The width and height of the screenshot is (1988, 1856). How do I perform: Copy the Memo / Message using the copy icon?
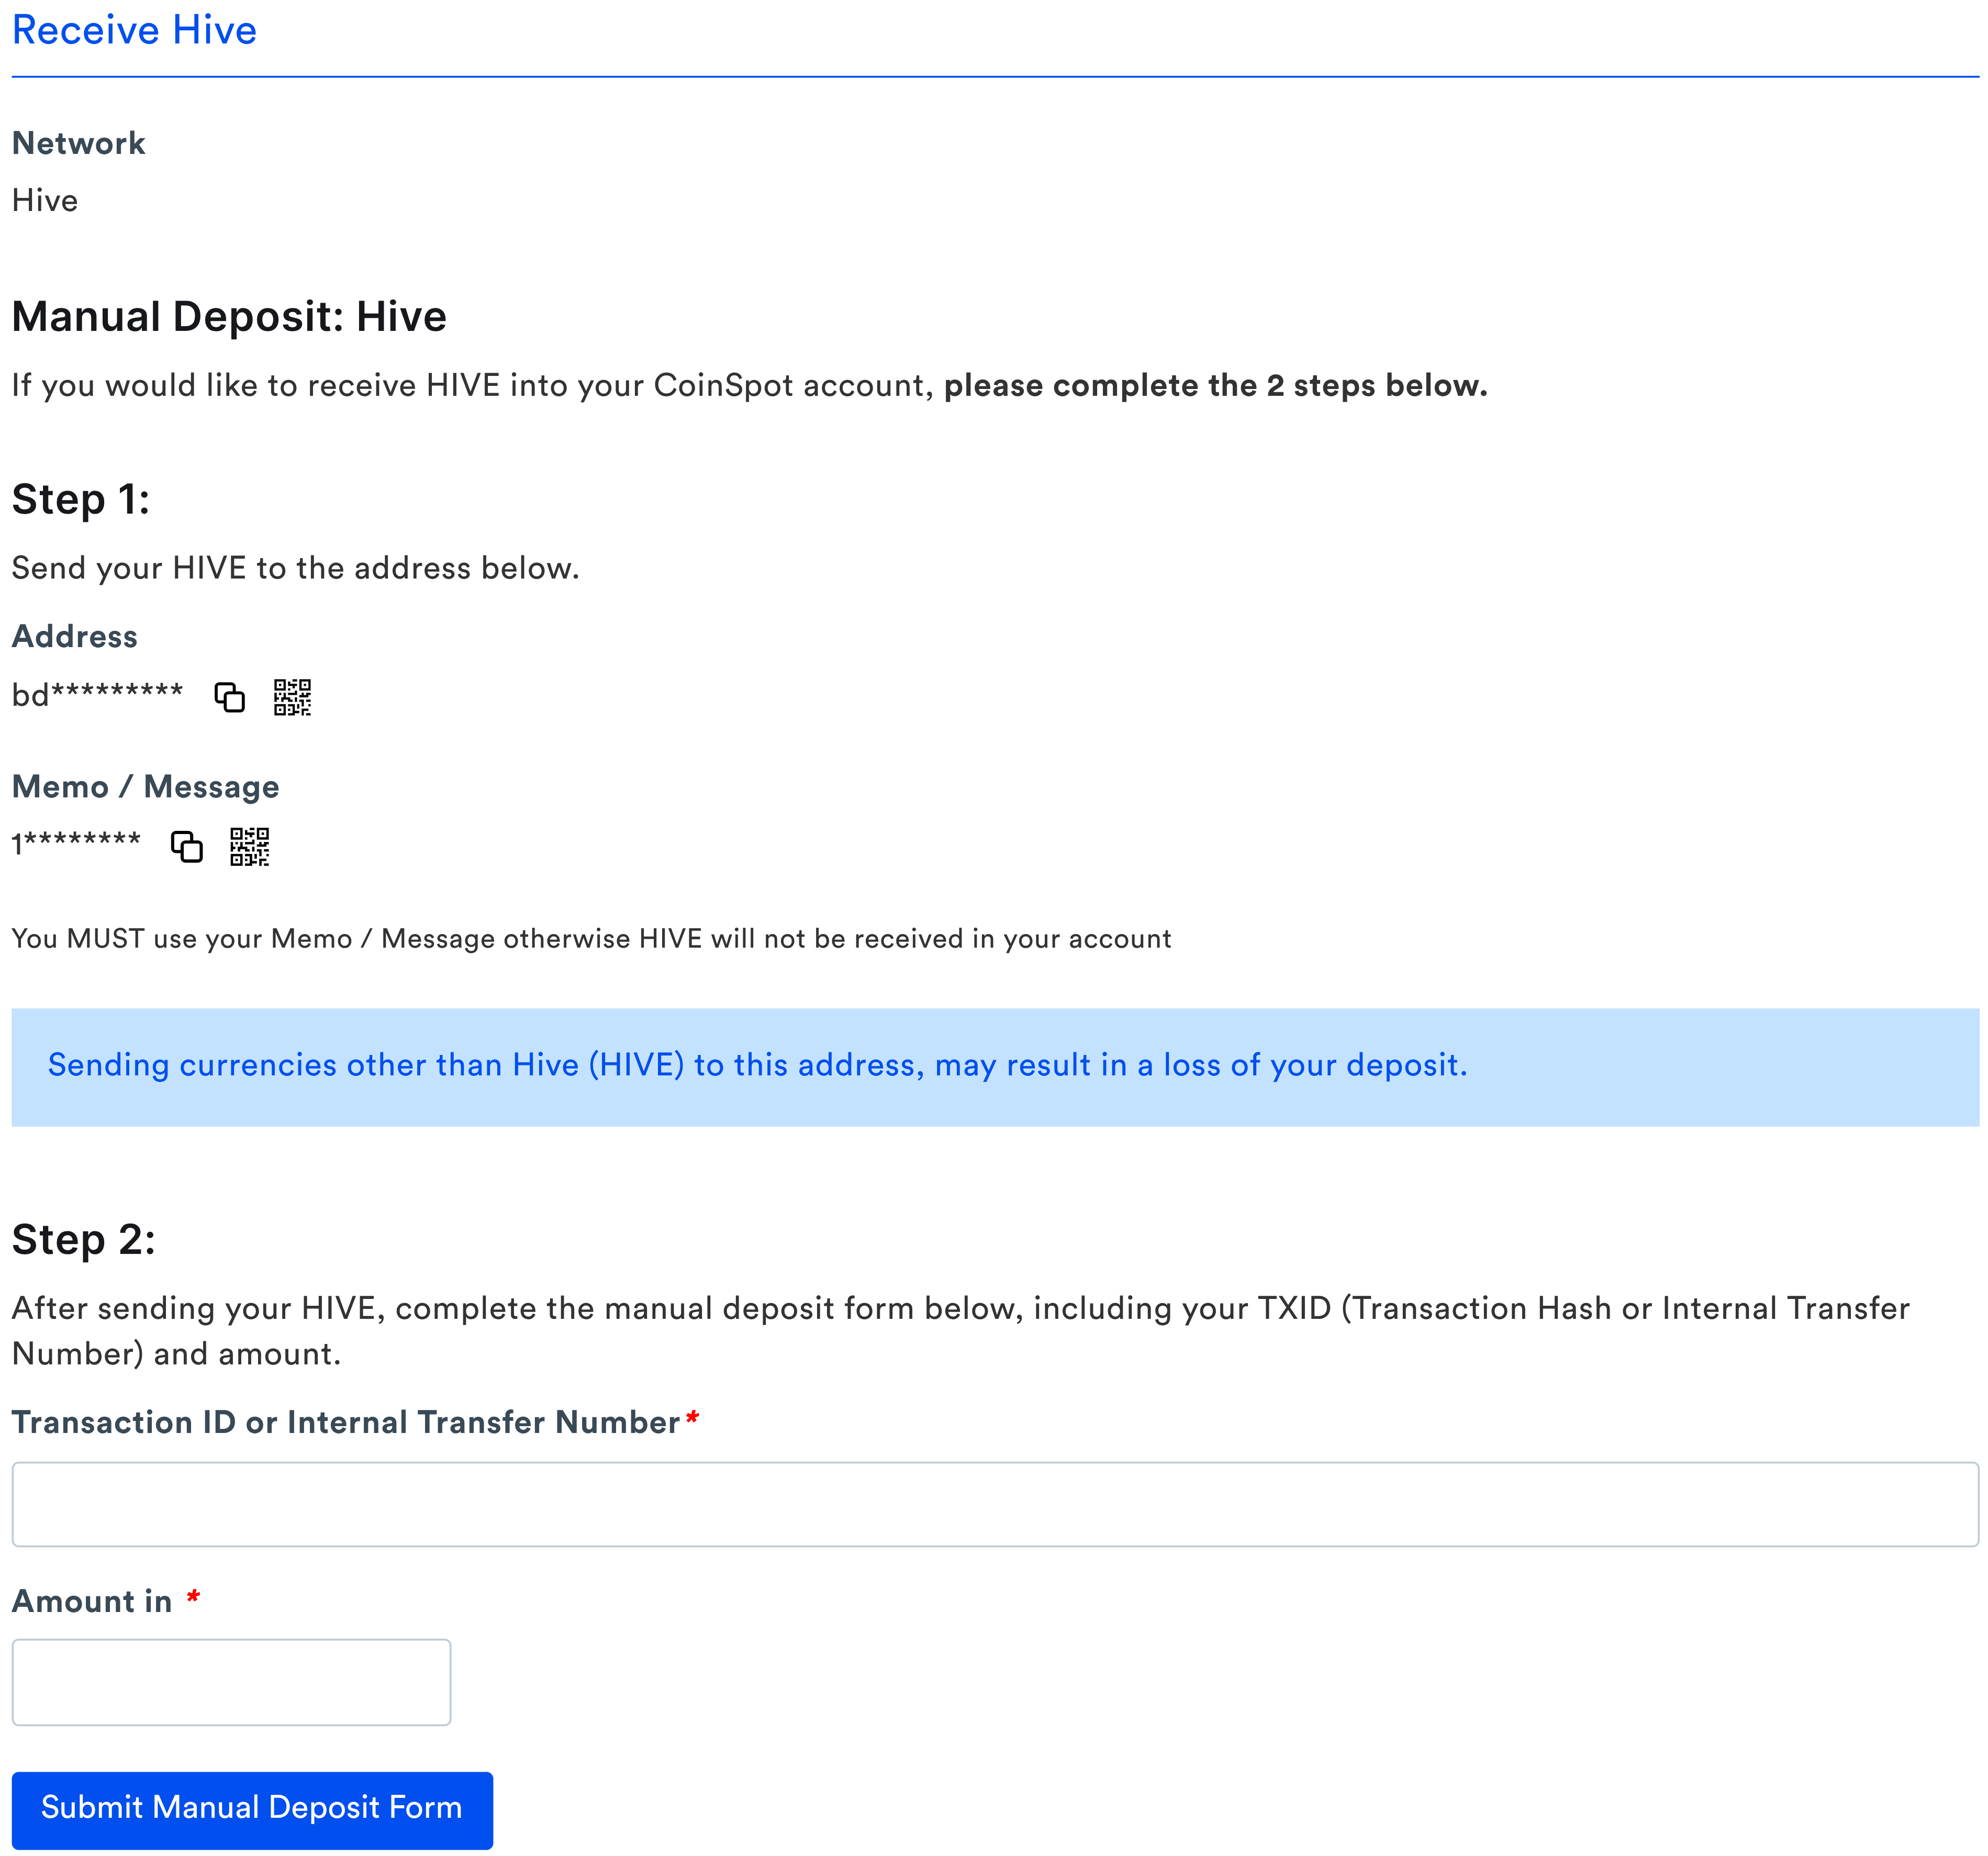coord(186,847)
